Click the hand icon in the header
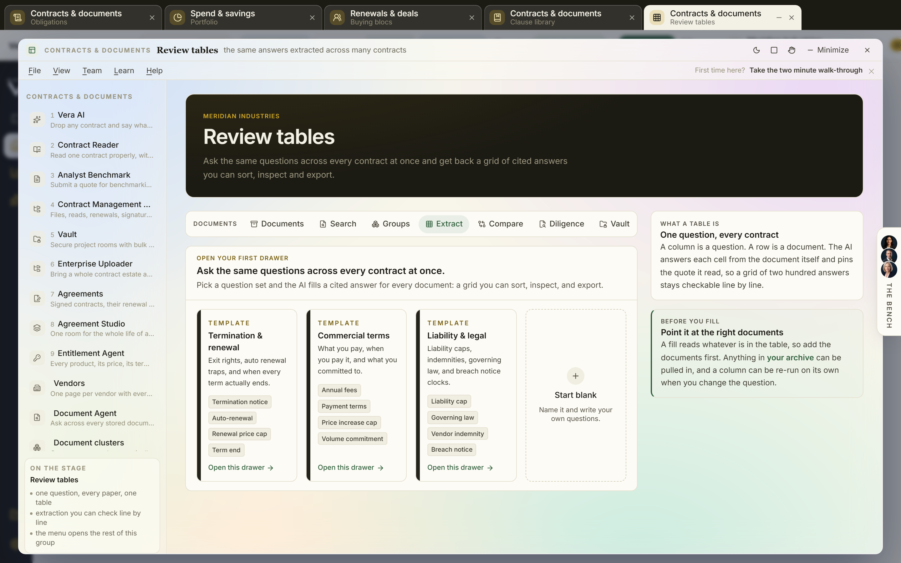This screenshot has height=563, width=901. point(792,50)
